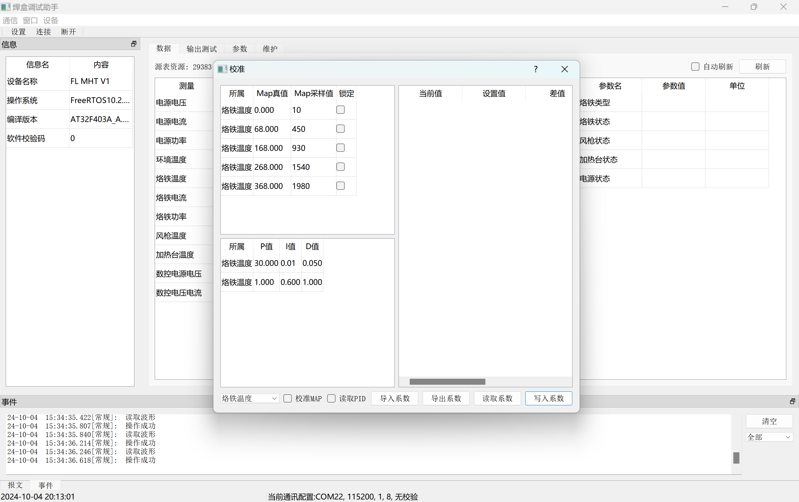Select the AT32F403A compile version cell
Screen dimensions: 799x502
pyautogui.click(x=101, y=119)
